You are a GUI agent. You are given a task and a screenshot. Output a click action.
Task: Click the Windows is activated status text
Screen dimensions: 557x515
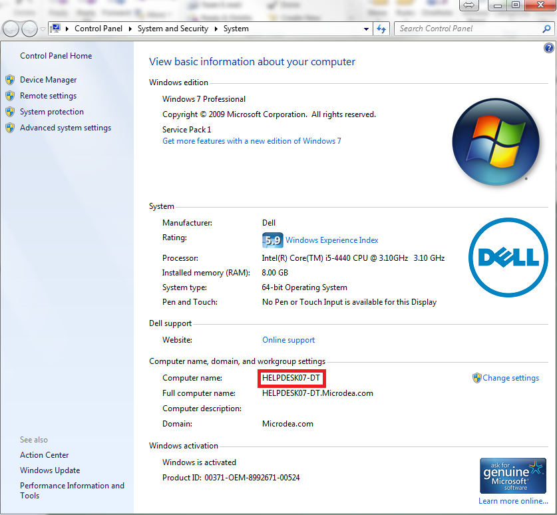199,462
